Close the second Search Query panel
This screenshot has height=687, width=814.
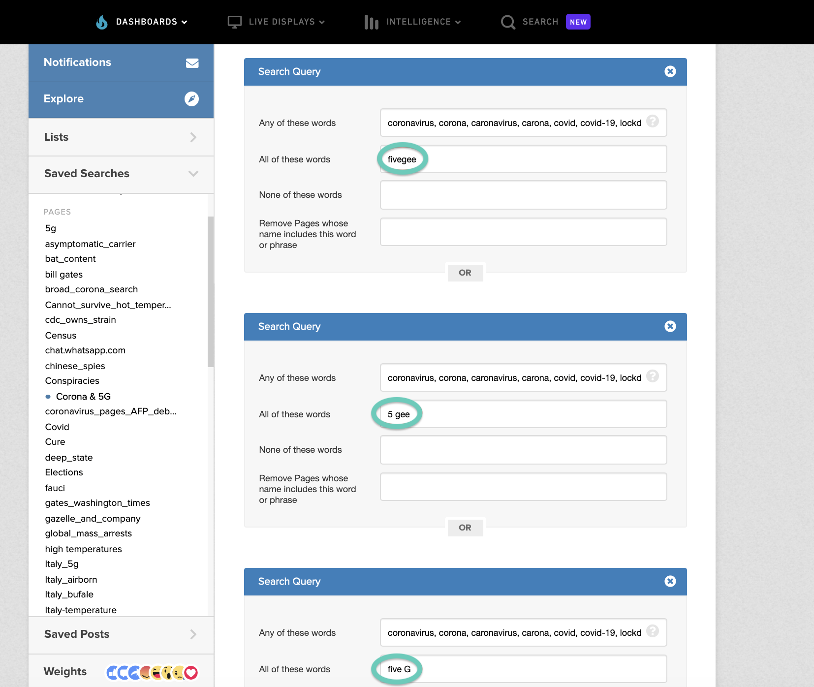click(x=670, y=326)
